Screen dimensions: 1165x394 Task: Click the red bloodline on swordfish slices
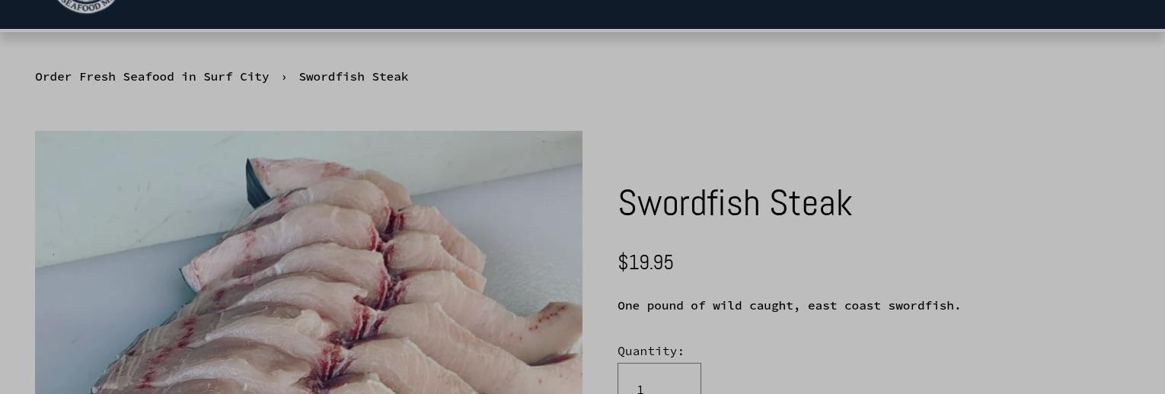pos(394,224)
